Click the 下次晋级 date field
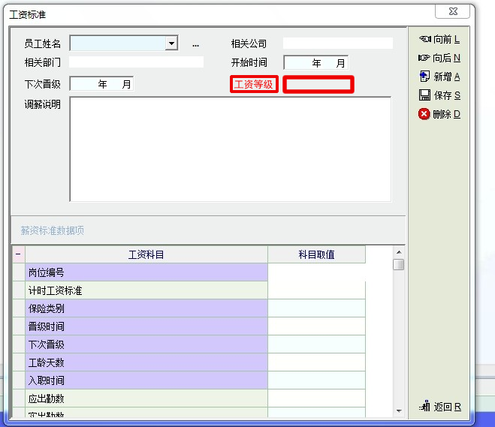Viewport: 495px width, 427px height. (x=101, y=84)
